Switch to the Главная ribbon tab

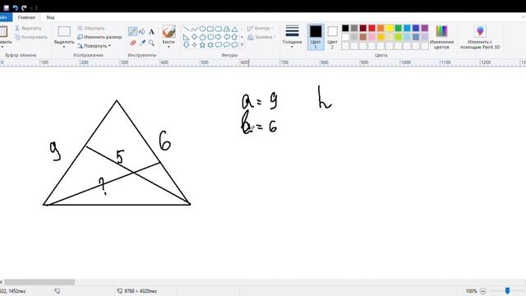tap(26, 17)
